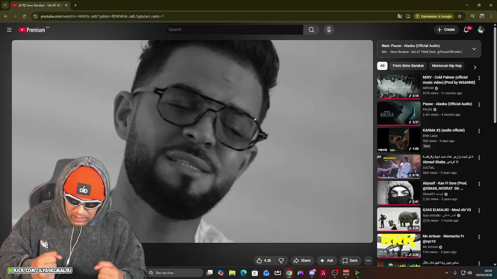Open Chrome media controls icon
This screenshot has height=279, width=497.
click(473, 16)
